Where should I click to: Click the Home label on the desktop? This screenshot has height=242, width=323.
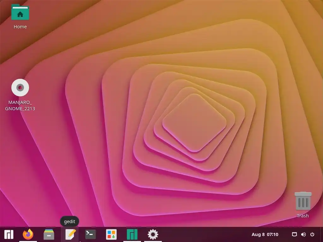(20, 27)
